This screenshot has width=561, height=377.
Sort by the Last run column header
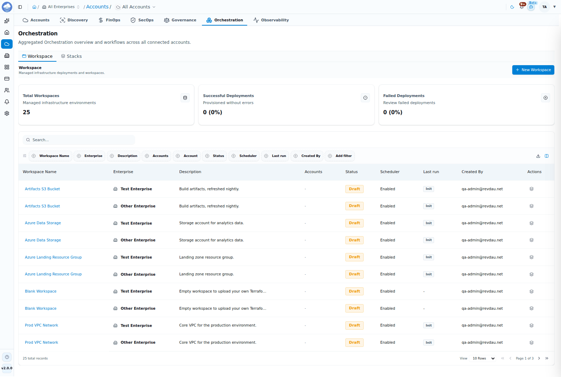431,172
